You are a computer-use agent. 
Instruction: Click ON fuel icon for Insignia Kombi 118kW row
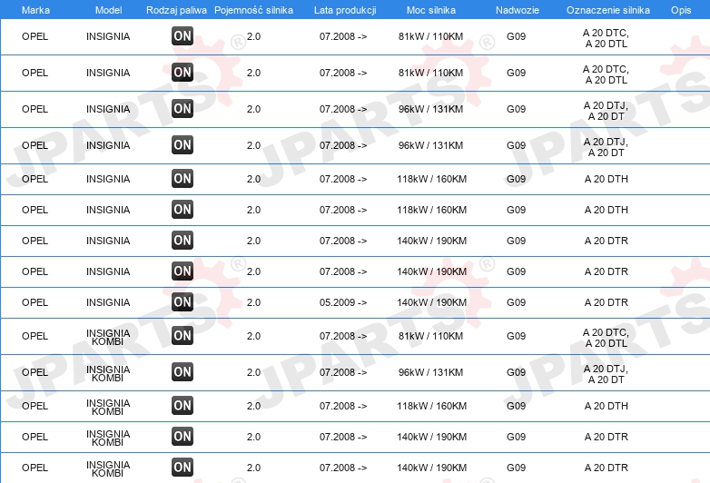tap(182, 405)
